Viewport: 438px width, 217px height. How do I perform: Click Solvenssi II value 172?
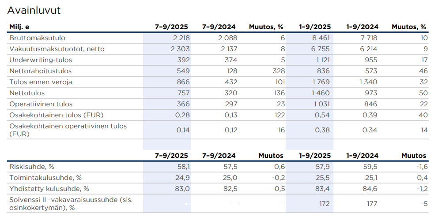(325, 204)
